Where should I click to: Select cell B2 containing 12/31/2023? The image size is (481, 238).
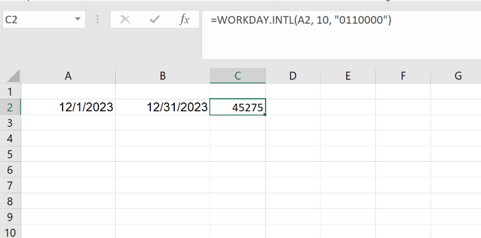click(162, 107)
